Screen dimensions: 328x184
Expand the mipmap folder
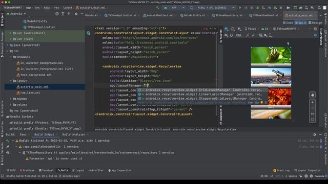10,99
